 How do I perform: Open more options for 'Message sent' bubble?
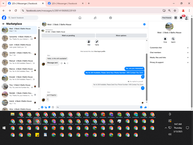tap(68, 63)
